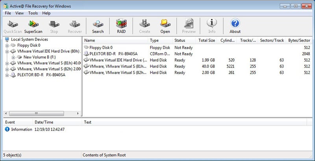Click the Stop toolbar button

(x=54, y=26)
